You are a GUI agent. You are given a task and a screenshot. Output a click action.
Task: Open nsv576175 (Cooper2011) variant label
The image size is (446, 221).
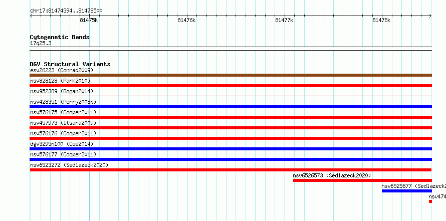coord(63,112)
